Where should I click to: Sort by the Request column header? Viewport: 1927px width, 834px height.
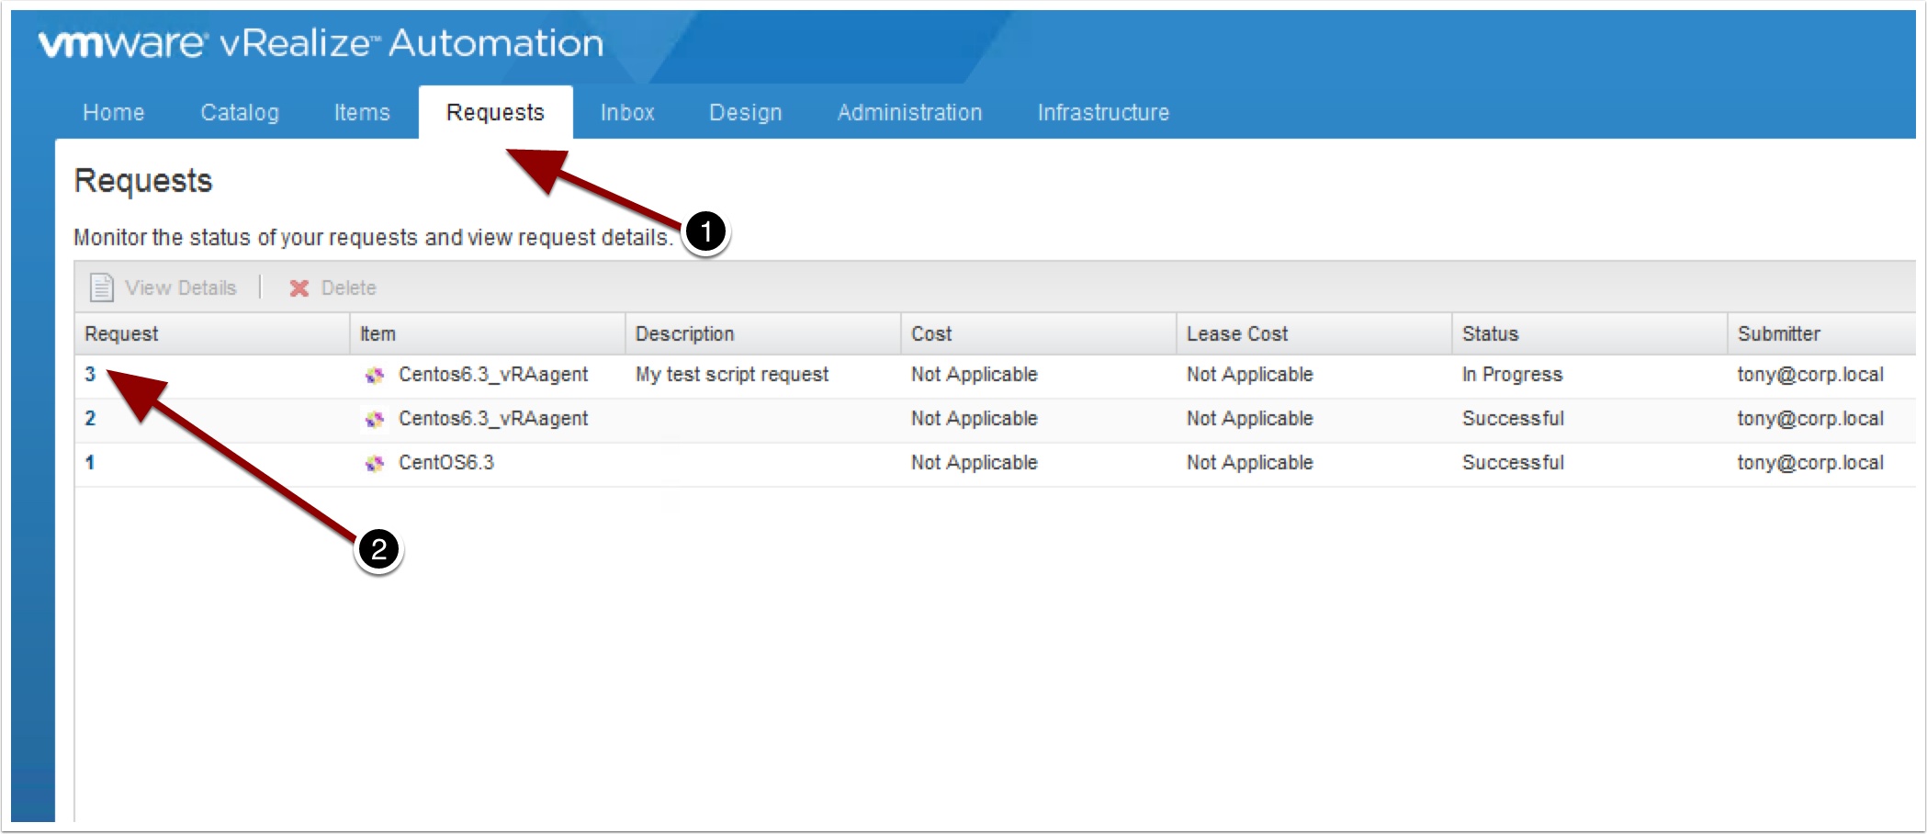pos(121,333)
